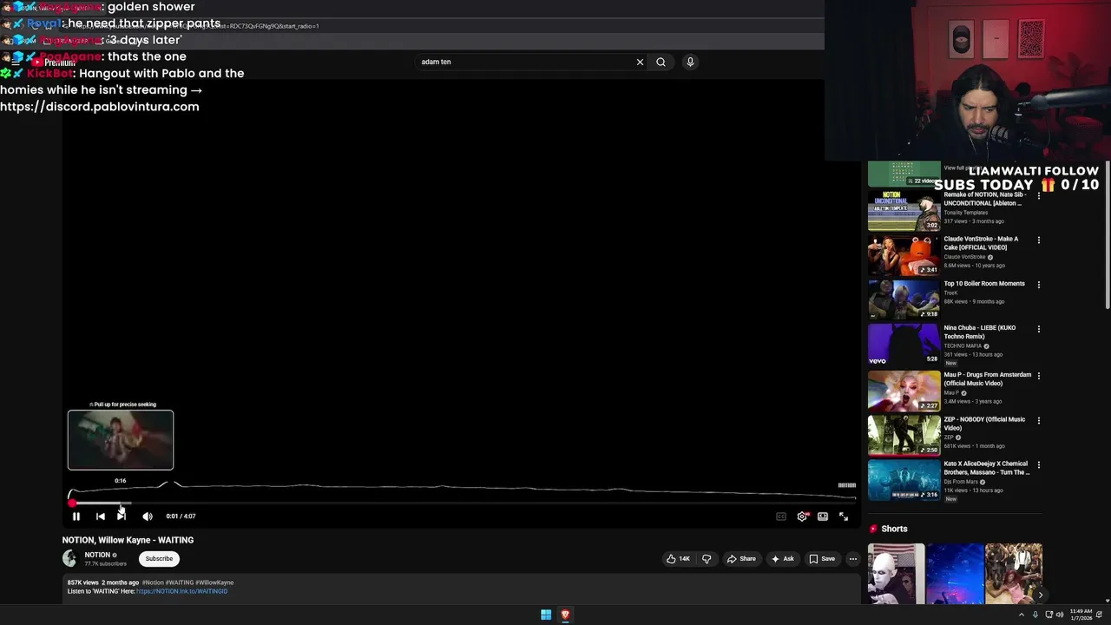
Task: Open options menu for Nina Chuba video
Action: [x=1038, y=329]
